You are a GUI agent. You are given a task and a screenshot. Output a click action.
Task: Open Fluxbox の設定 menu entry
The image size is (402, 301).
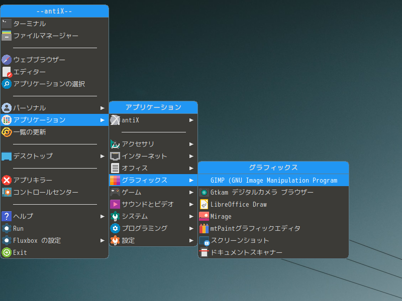(x=55, y=240)
